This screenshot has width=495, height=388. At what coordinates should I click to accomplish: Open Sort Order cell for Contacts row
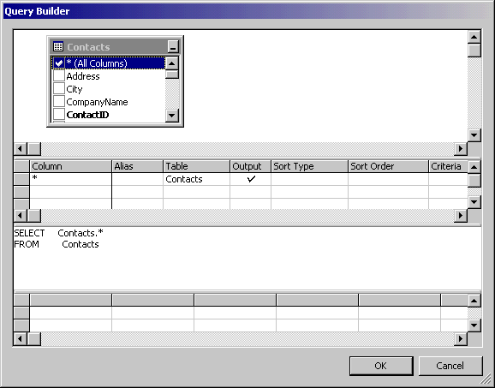[388, 179]
